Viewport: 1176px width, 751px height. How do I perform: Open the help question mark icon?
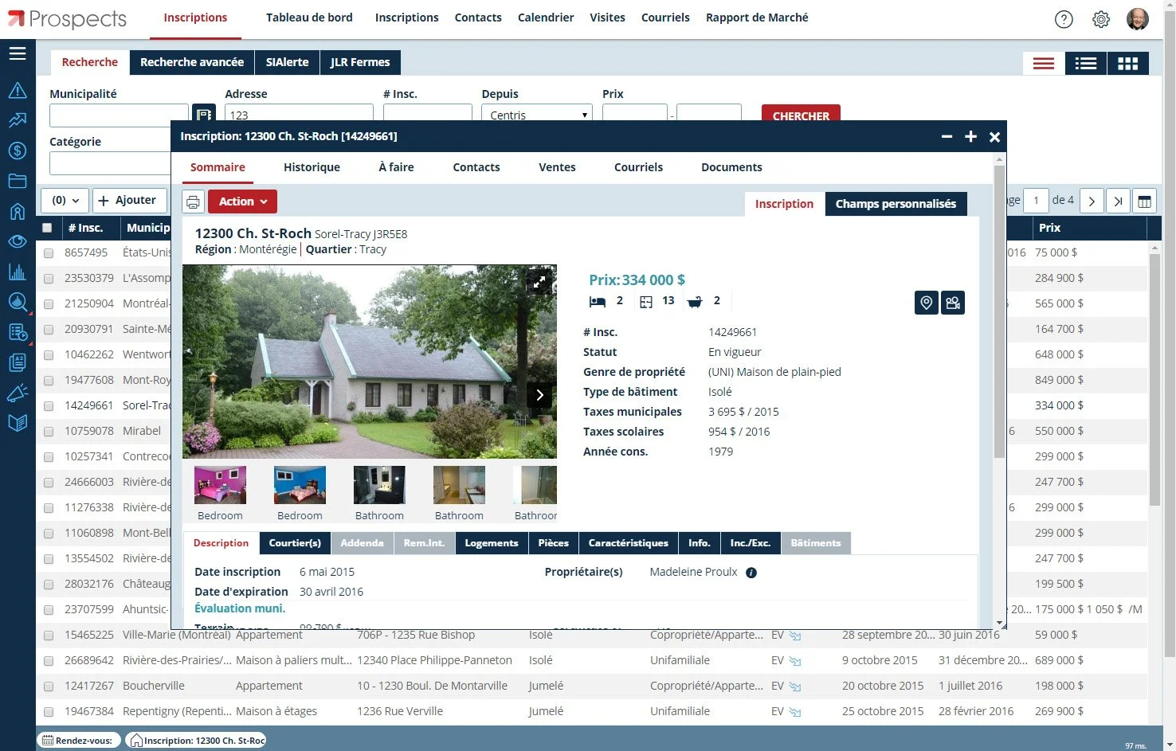coord(1064,19)
